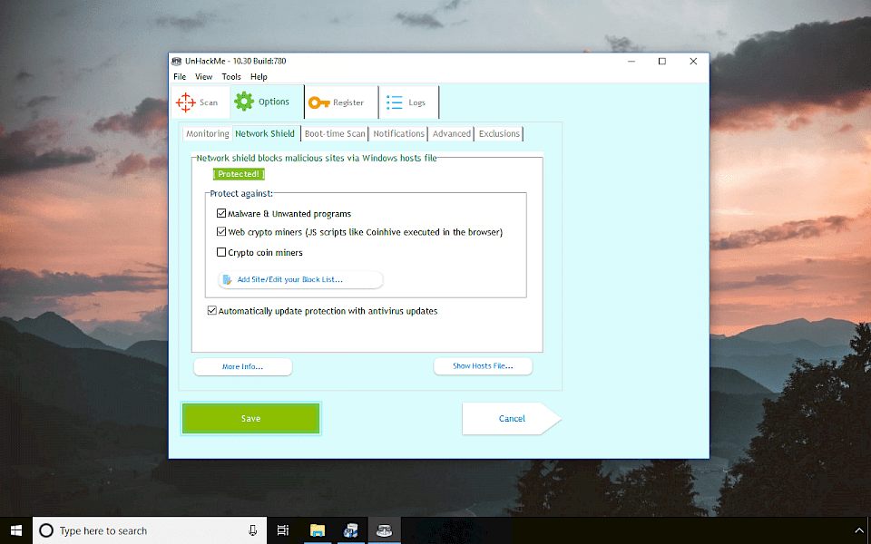Click Add Site/Edit your Block List

300,280
